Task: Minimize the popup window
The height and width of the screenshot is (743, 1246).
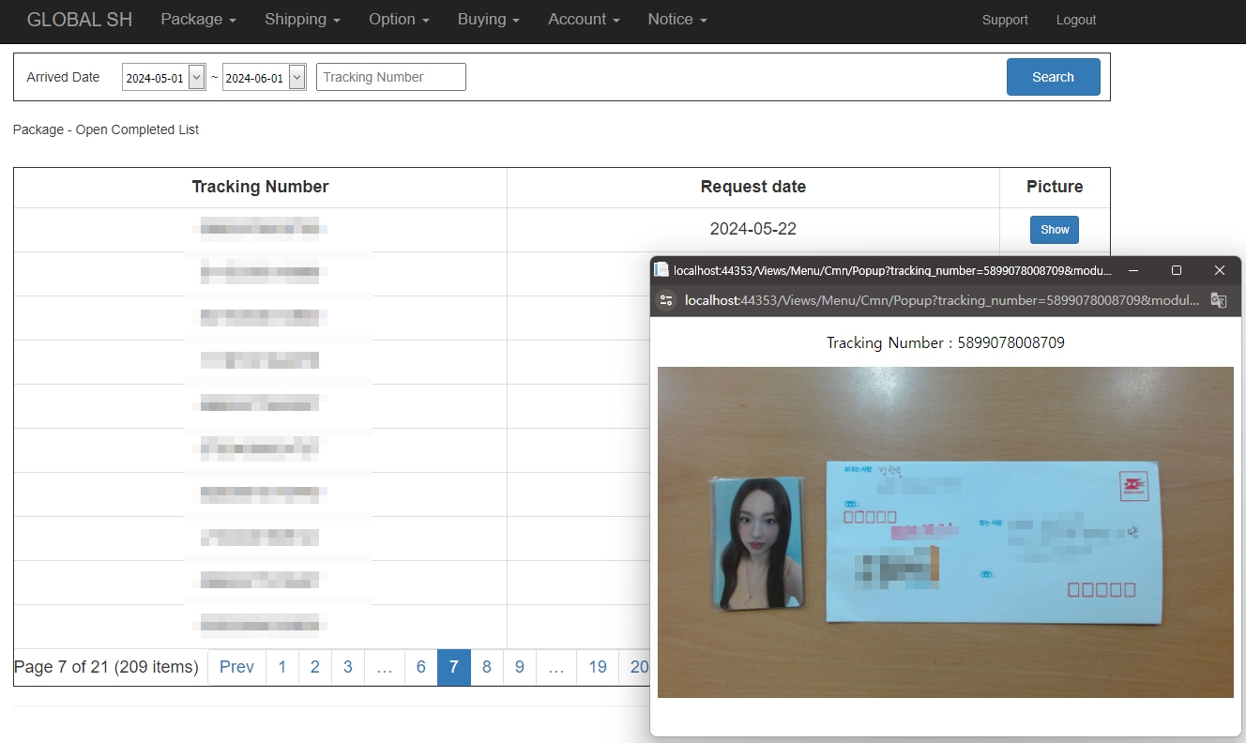Action: 1133,270
